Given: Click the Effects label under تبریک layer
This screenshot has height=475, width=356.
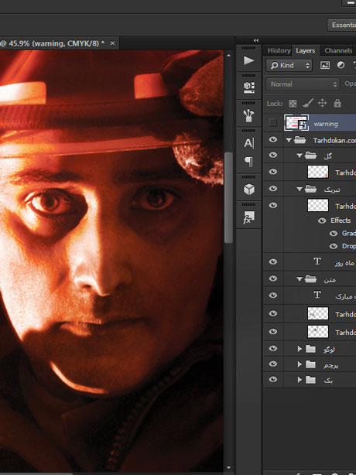Looking at the screenshot, I should [x=341, y=220].
